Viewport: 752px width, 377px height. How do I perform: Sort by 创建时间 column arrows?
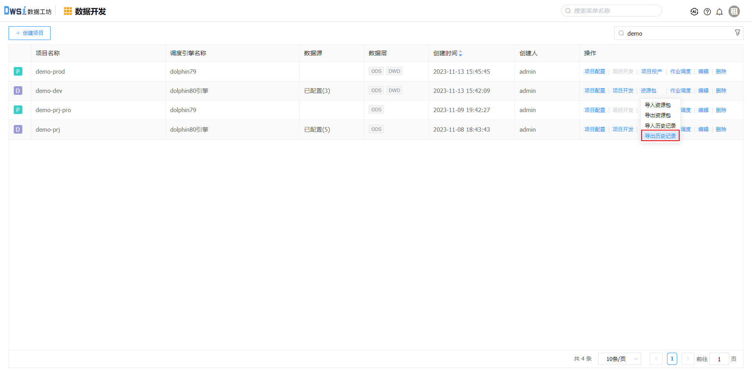(x=461, y=53)
